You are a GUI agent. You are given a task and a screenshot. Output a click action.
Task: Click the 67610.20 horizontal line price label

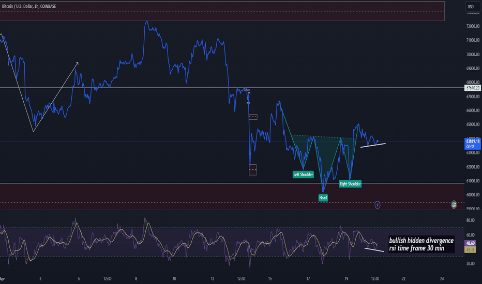(x=471, y=88)
